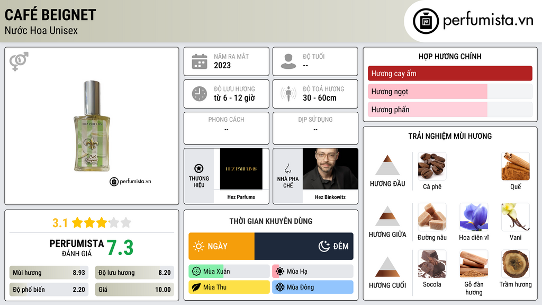Click the snowflake icon for Mùa Đông
The width and height of the screenshot is (542, 305).
click(x=280, y=287)
